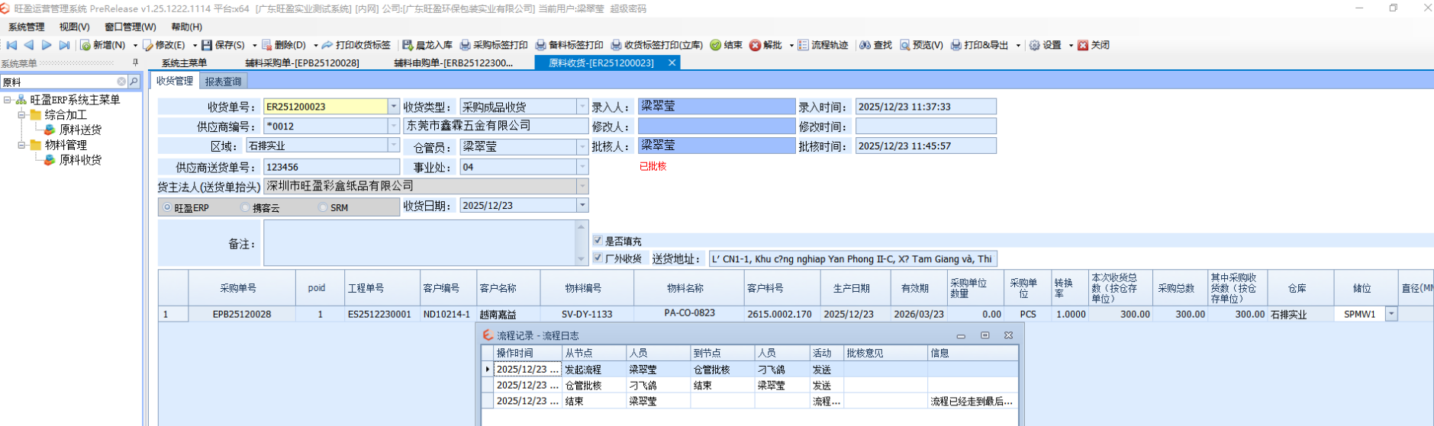Screen dimensions: 1434x426
Task: Collapse the 综合加工 folder node
Action: pos(22,115)
